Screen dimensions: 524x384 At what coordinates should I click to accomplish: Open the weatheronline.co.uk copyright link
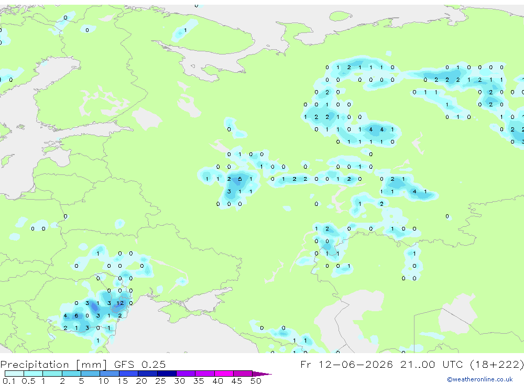[479, 379]
